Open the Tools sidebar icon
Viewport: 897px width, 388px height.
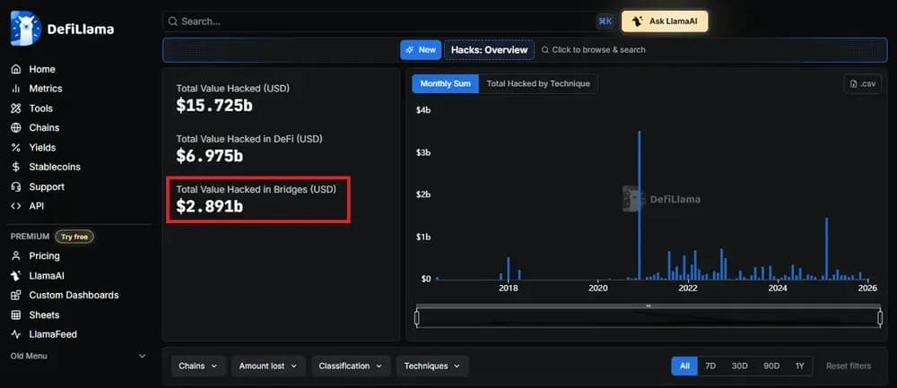[x=16, y=108]
